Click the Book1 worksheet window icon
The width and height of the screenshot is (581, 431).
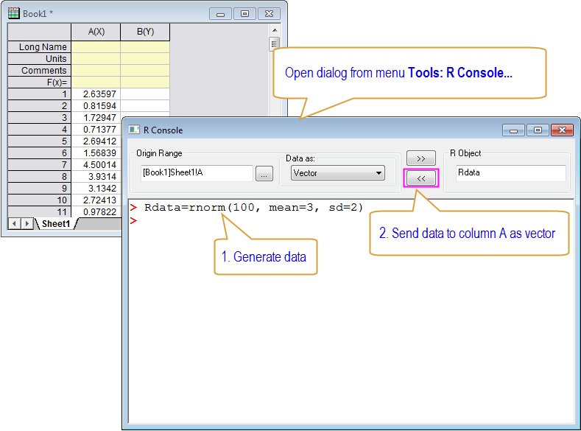(x=14, y=14)
